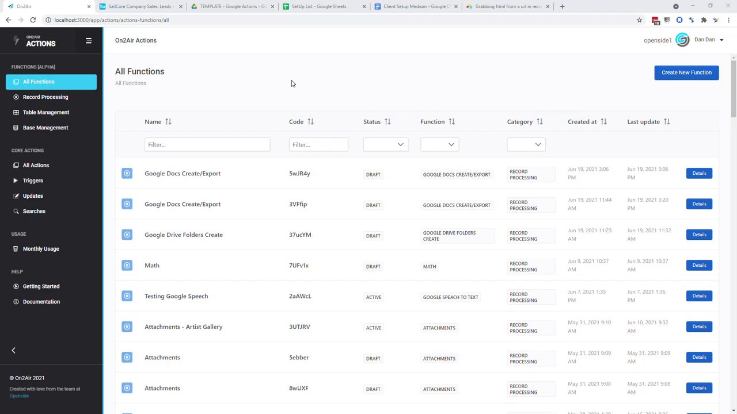Expand the Function filter dropdown
737x414 pixels.
click(439, 144)
